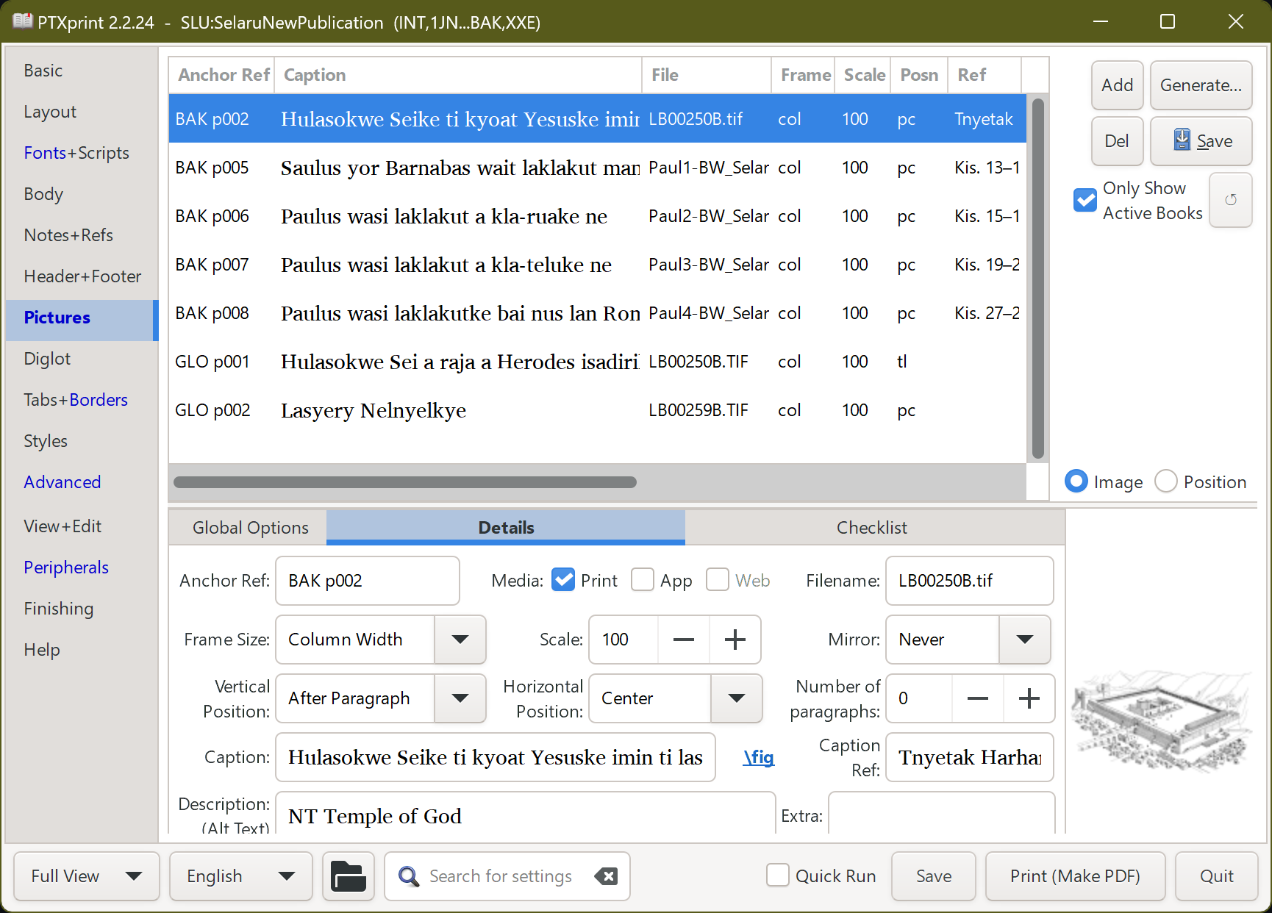1272x913 pixels.
Task: Click the Generate button for pictures
Action: pos(1200,85)
